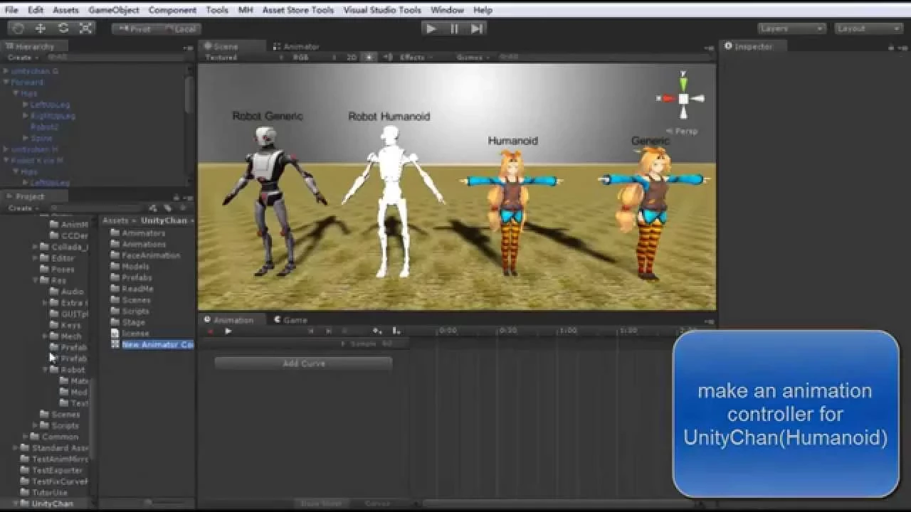The width and height of the screenshot is (911, 512).
Task: Select the Scale tool in the toolbar
Action: [86, 28]
